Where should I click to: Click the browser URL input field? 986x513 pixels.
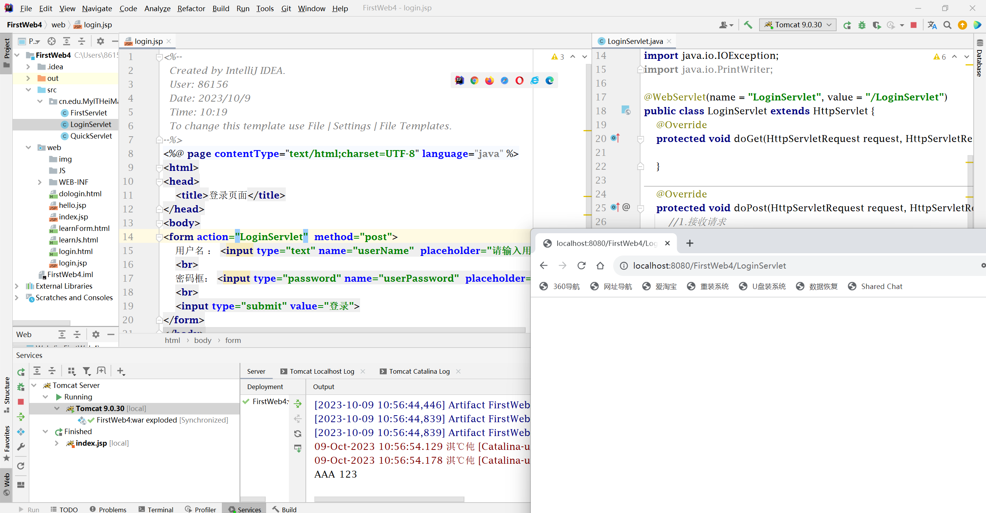pyautogui.click(x=802, y=265)
